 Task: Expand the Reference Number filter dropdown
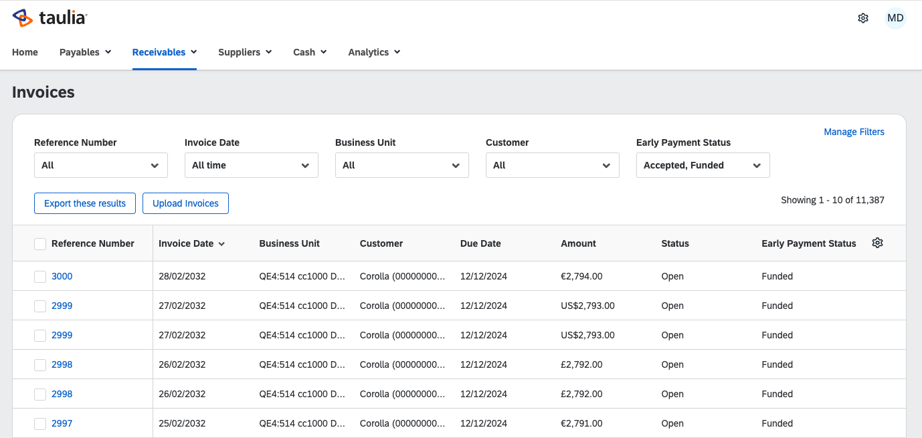(100, 165)
